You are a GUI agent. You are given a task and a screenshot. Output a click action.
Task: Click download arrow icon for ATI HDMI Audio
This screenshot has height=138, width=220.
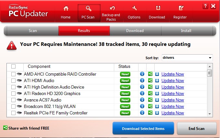point(157,80)
